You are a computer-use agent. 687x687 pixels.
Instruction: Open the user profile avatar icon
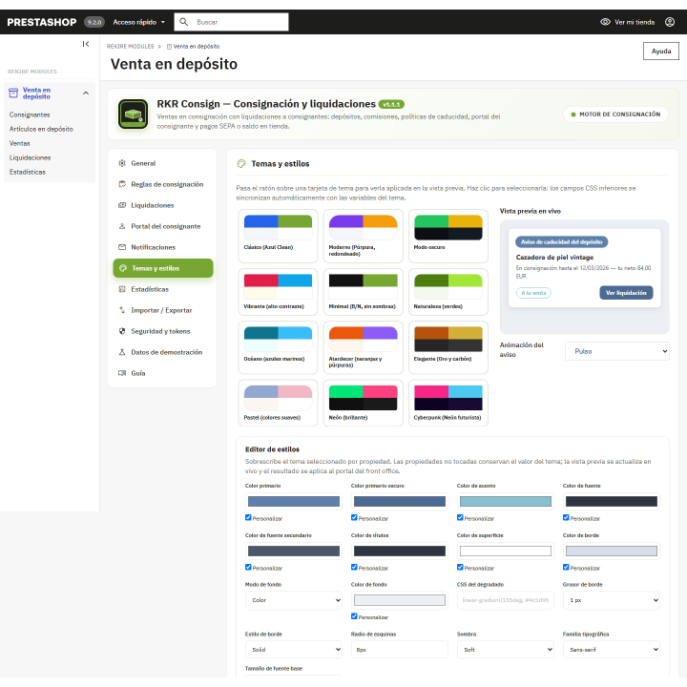pos(670,22)
